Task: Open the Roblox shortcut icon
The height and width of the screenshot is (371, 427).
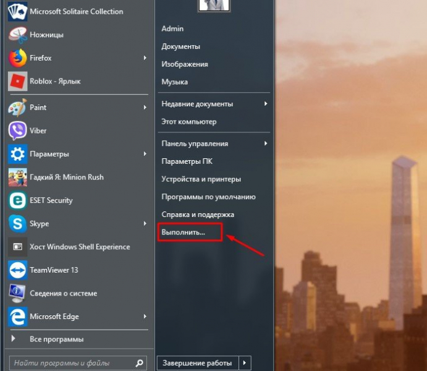Action: [x=17, y=81]
